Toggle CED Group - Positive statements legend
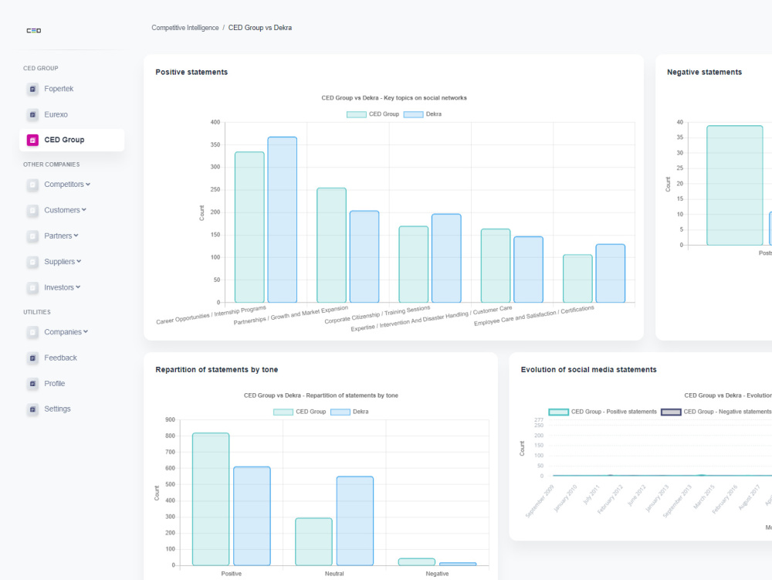 [x=603, y=412]
